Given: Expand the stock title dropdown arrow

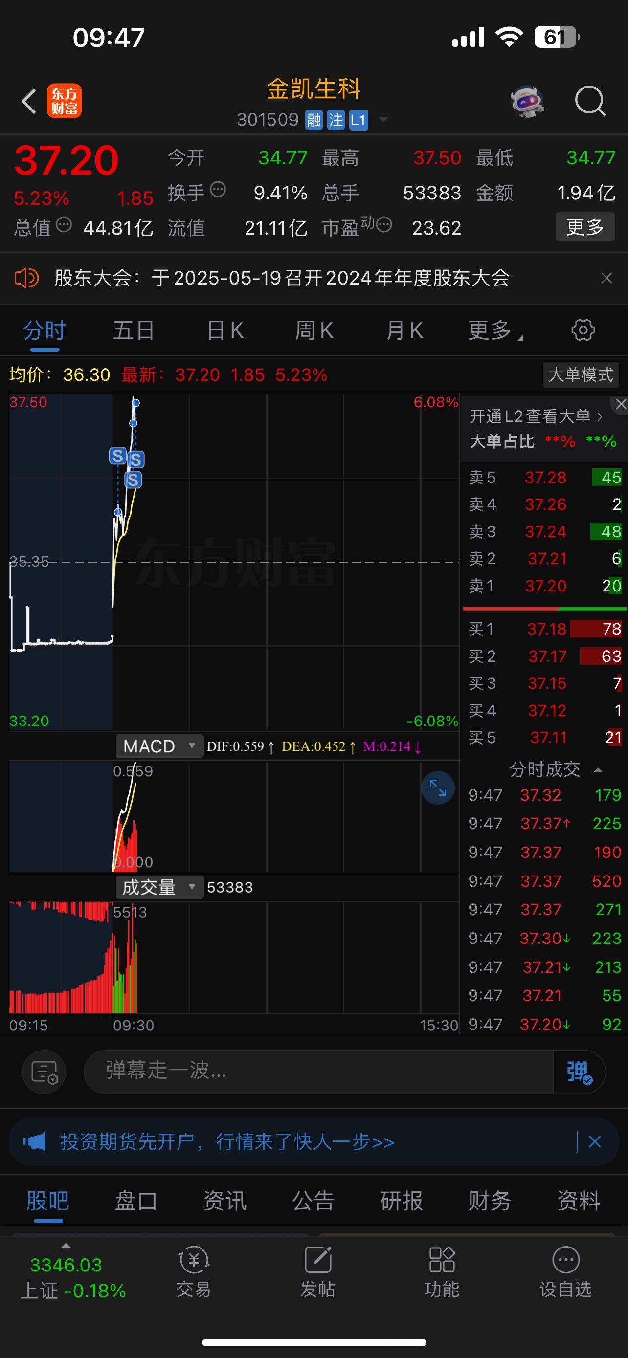Looking at the screenshot, I should [x=383, y=120].
